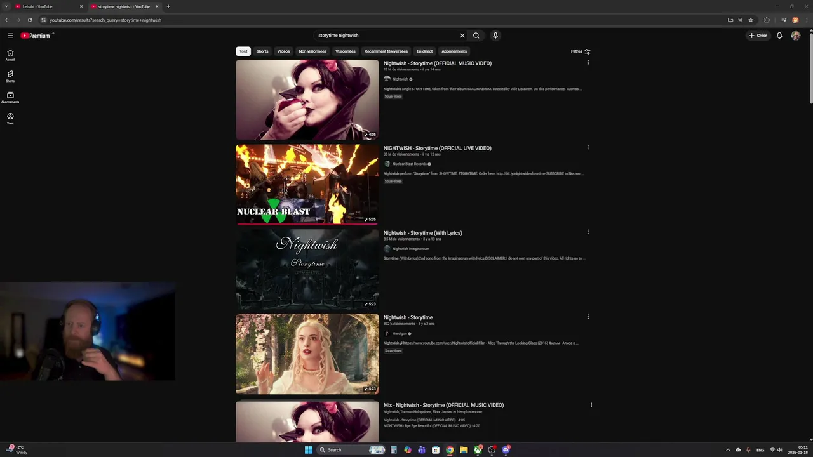Select the En direct filter chip
The image size is (813, 457).
[x=424, y=51]
